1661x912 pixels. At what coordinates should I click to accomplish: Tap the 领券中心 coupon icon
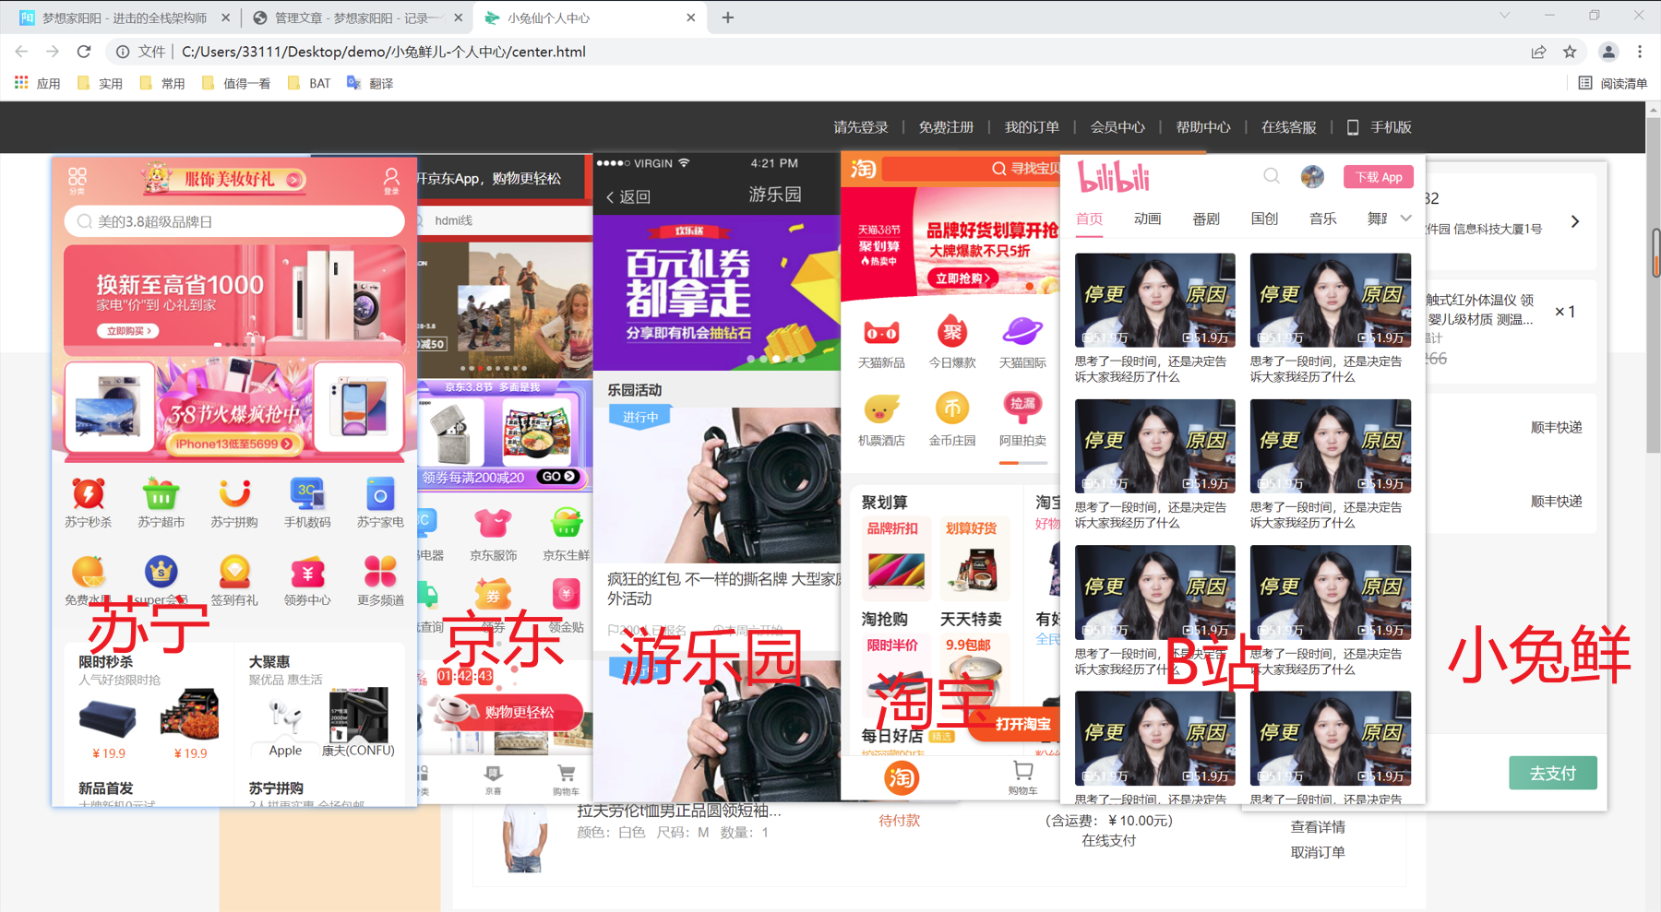pyautogui.click(x=307, y=573)
